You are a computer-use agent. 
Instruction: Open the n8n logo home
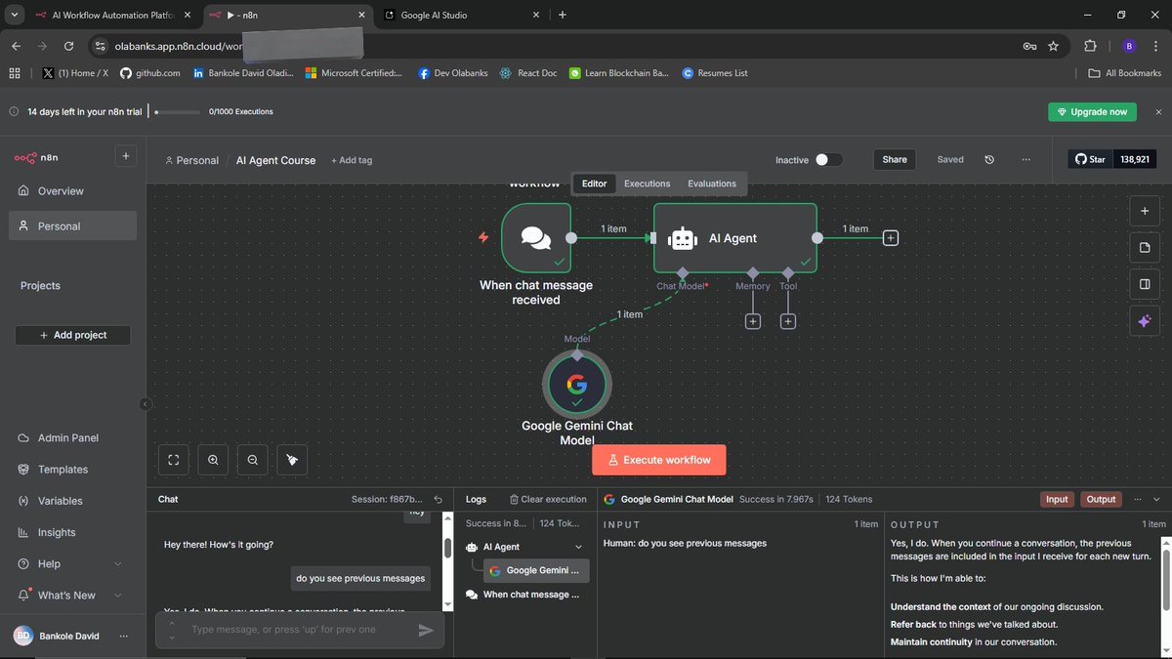click(x=37, y=157)
